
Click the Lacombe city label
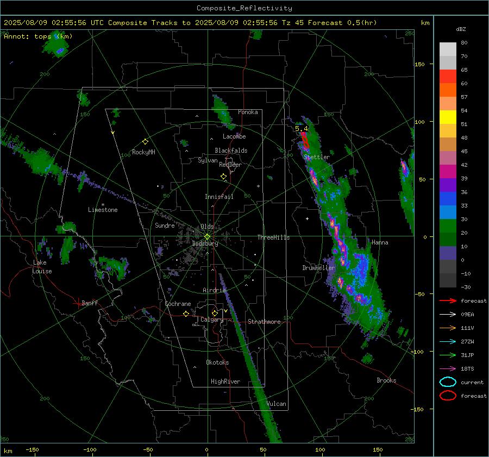point(234,136)
